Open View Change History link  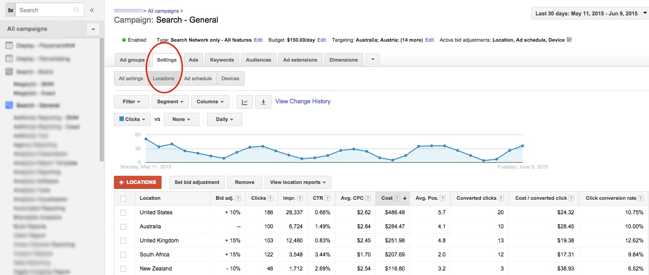303,101
